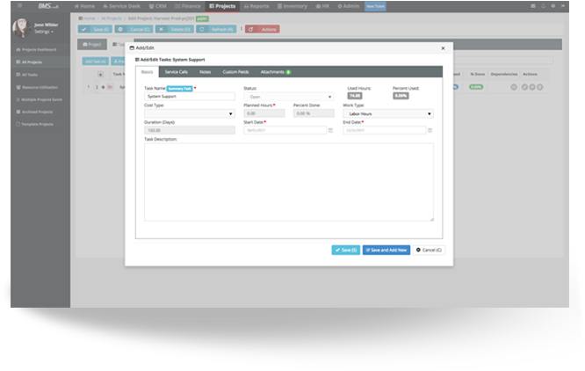This screenshot has width=585, height=371.
Task: Switch to the Basics tab
Action: [x=147, y=72]
